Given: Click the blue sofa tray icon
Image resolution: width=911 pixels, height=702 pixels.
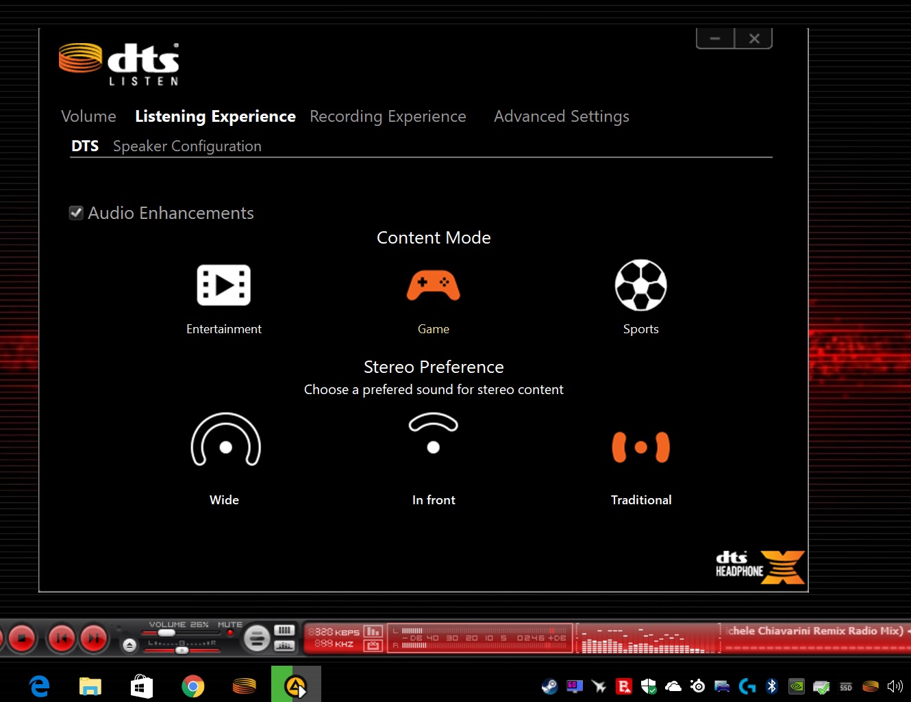Looking at the screenshot, I should pyautogui.click(x=723, y=686).
